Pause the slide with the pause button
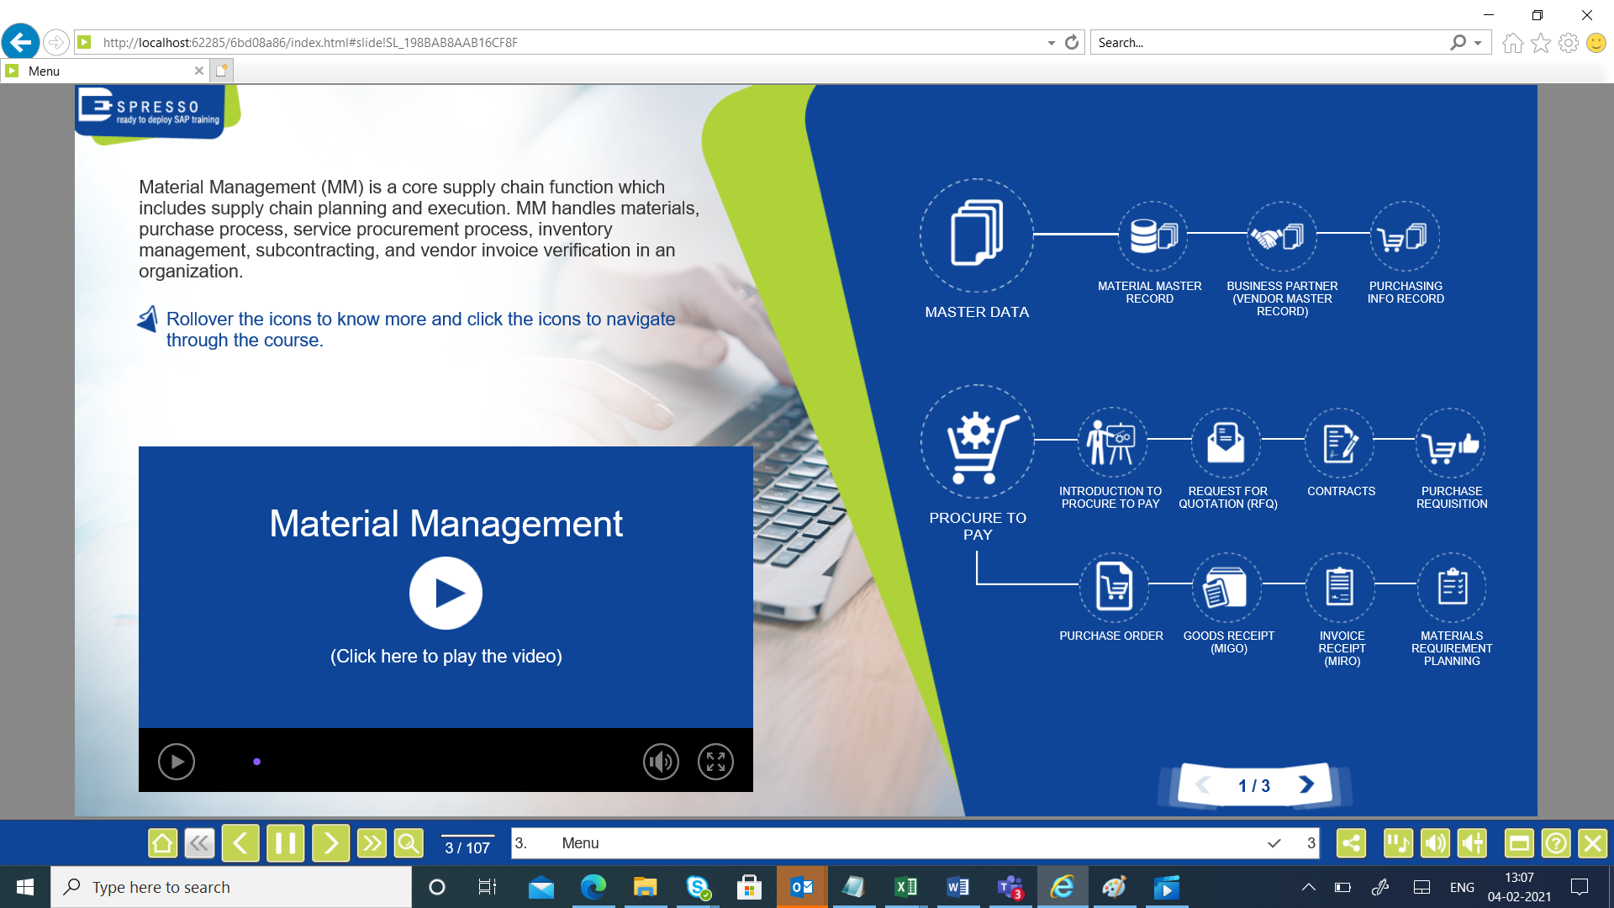 tap(285, 842)
